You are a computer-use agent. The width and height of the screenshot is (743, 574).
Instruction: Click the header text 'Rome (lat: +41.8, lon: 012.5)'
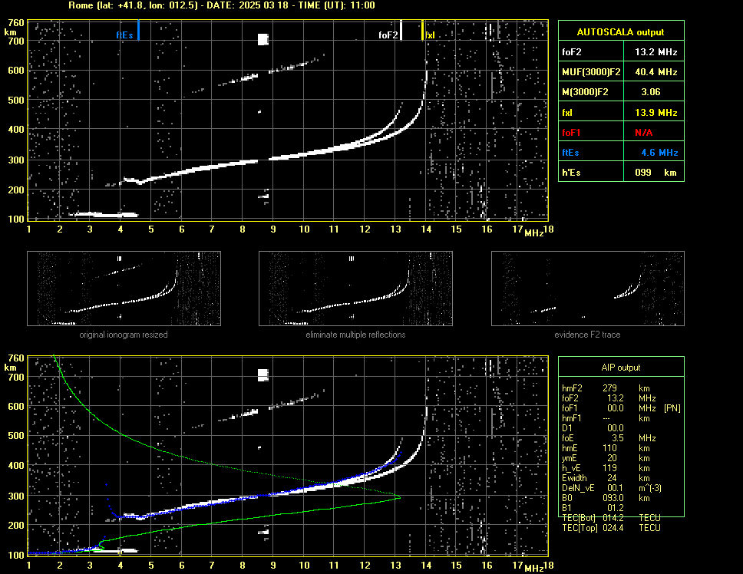tap(133, 5)
